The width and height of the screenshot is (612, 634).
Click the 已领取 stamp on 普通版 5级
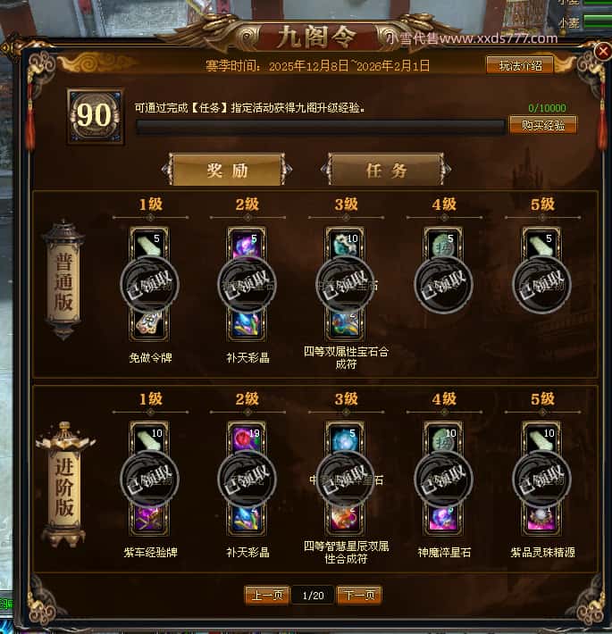point(541,284)
